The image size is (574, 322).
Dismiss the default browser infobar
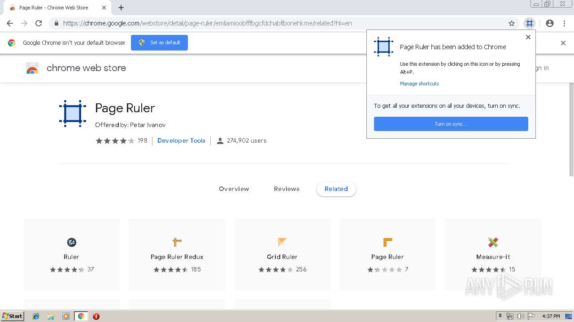point(563,43)
